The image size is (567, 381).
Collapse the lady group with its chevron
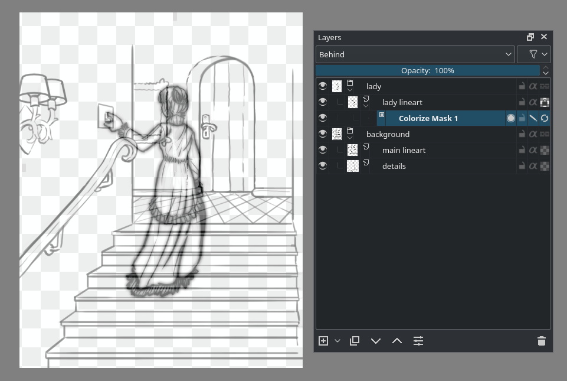point(350,90)
